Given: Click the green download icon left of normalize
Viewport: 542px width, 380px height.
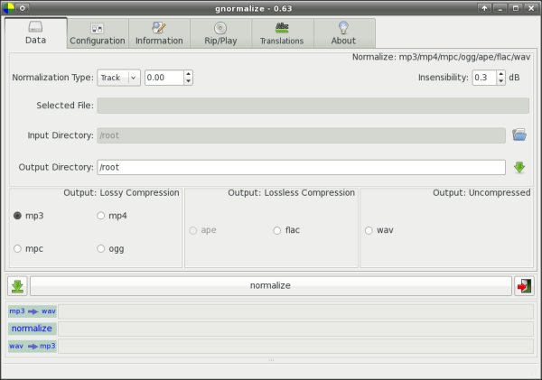Looking at the screenshot, I should pyautogui.click(x=17, y=285).
